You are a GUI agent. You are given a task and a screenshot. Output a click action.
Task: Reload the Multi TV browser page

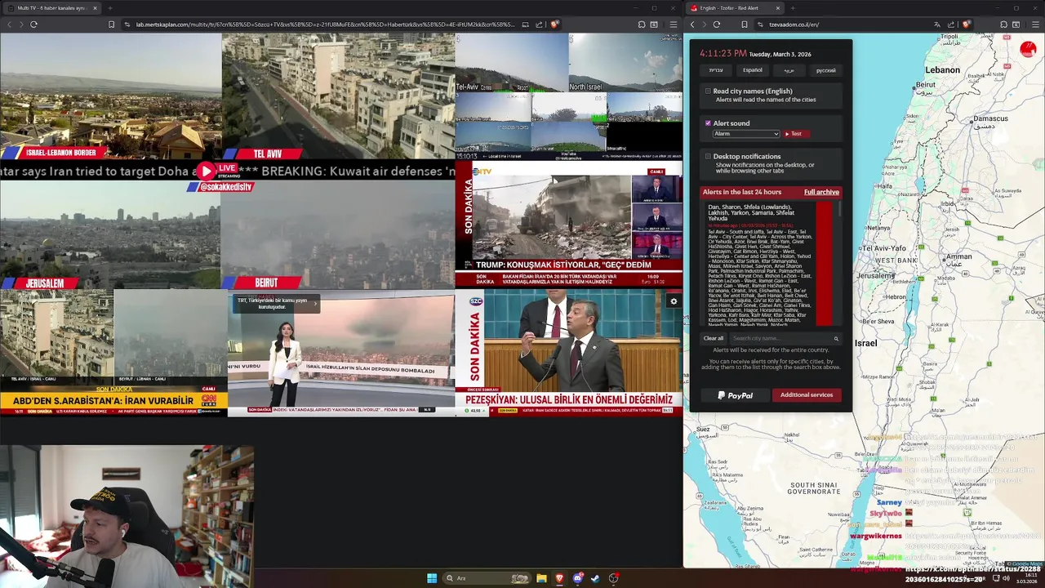point(33,24)
